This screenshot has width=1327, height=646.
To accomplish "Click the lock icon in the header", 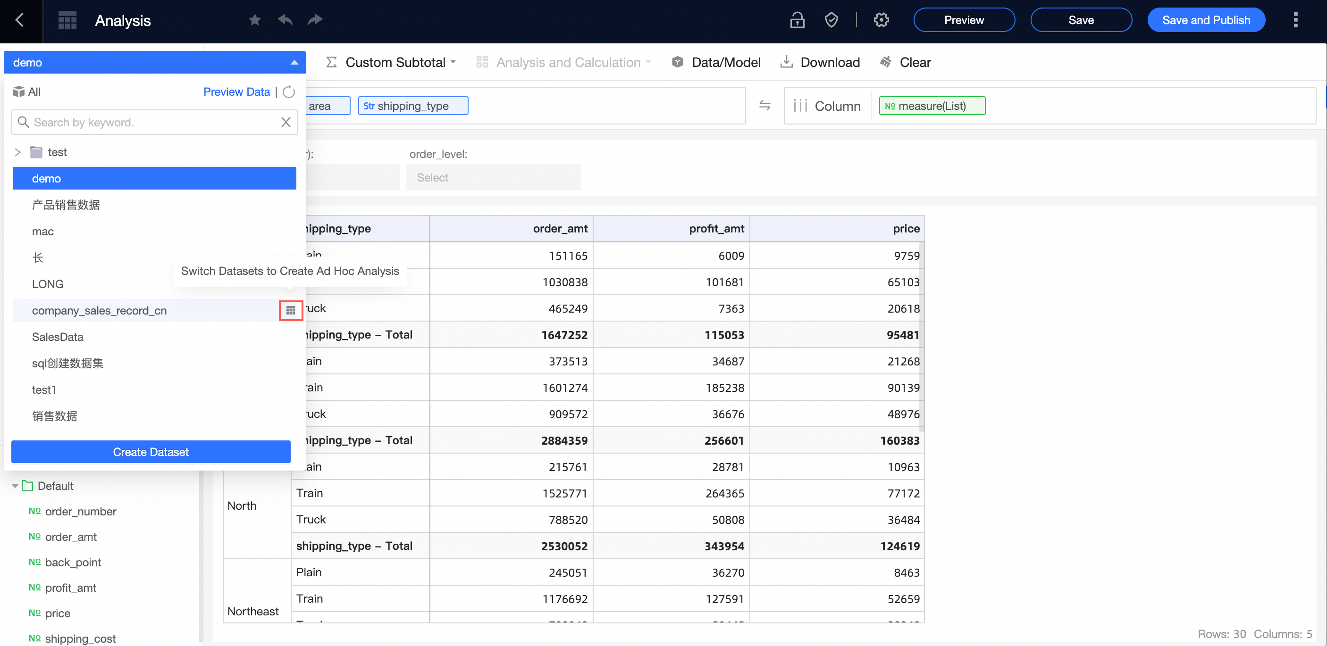I will (797, 20).
